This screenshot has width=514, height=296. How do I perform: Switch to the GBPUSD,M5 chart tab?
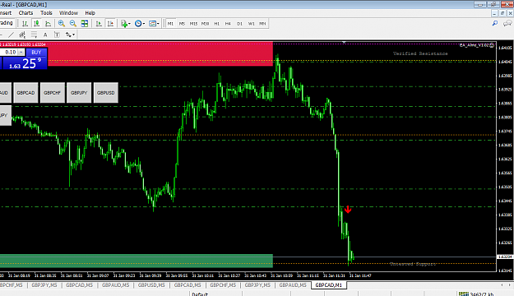tap(151, 285)
